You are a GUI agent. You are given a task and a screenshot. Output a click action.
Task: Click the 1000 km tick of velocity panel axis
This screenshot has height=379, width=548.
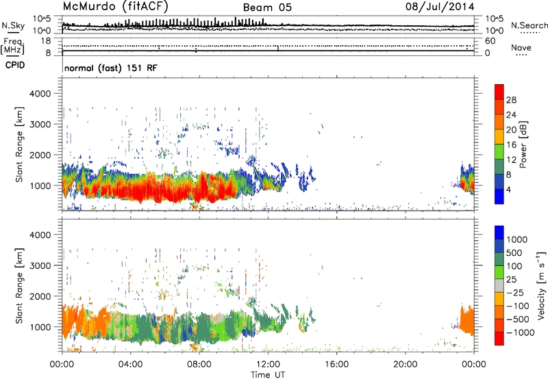[40, 327]
